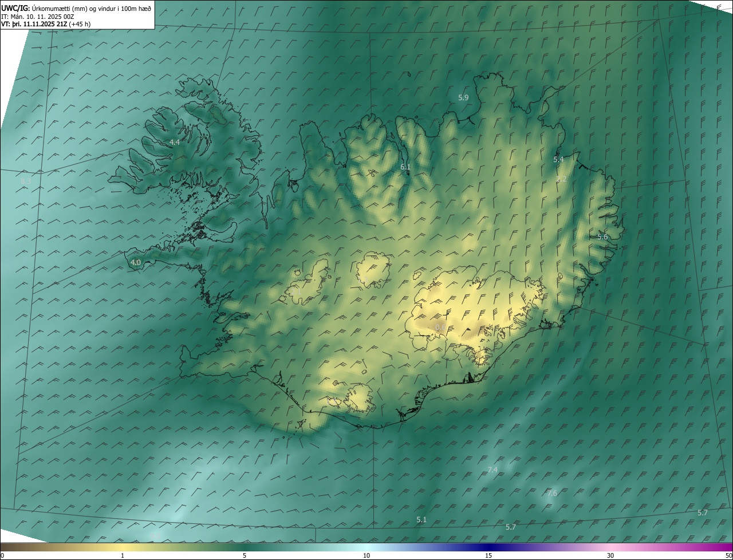
Task: Click the color scale tick label 50
Action: 728,555
